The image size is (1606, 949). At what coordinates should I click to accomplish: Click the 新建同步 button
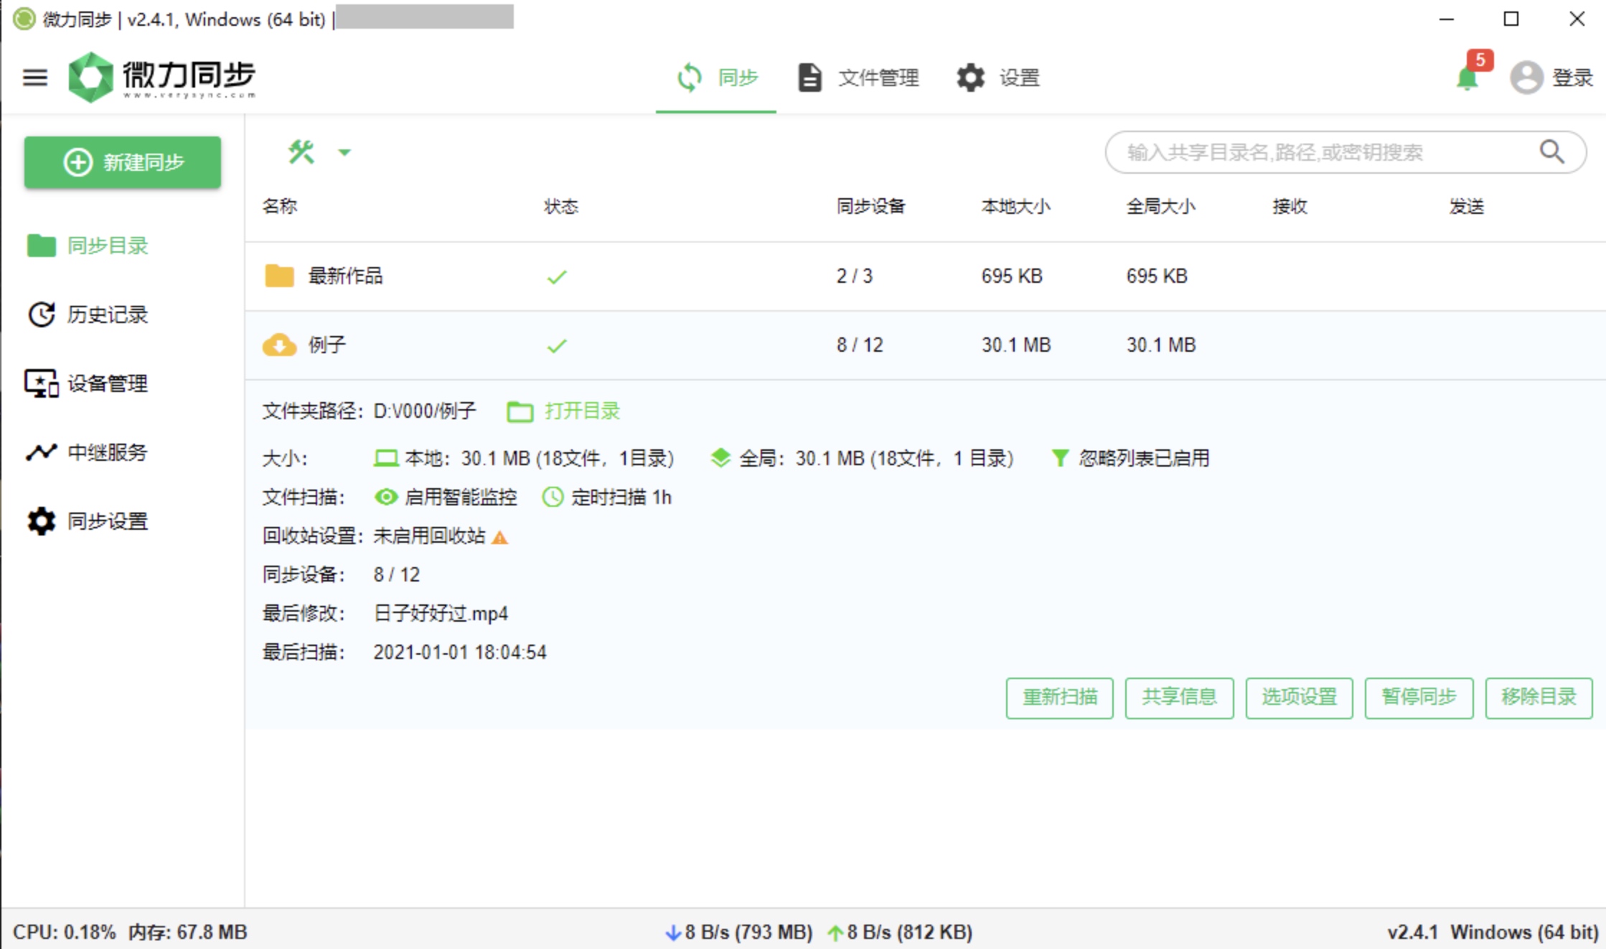pyautogui.click(x=123, y=162)
